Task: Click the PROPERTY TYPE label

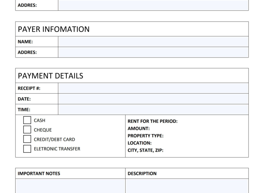Action: tap(146, 135)
